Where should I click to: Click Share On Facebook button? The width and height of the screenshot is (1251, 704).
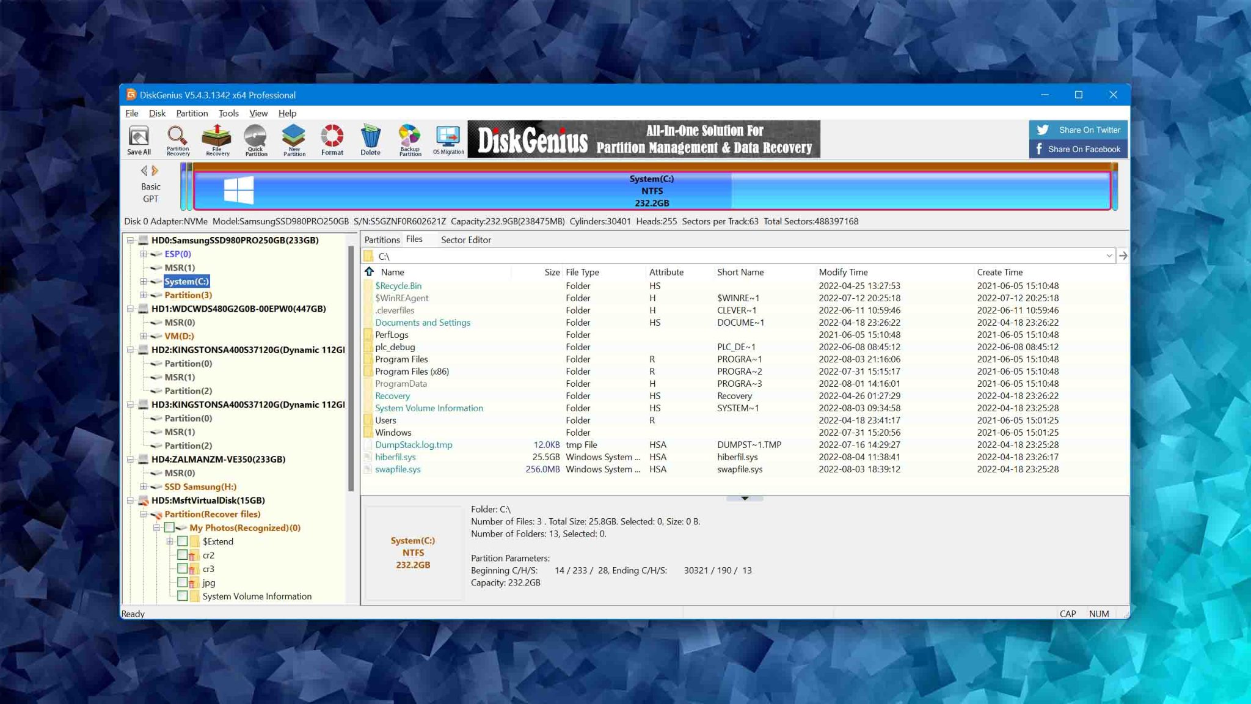pos(1078,149)
